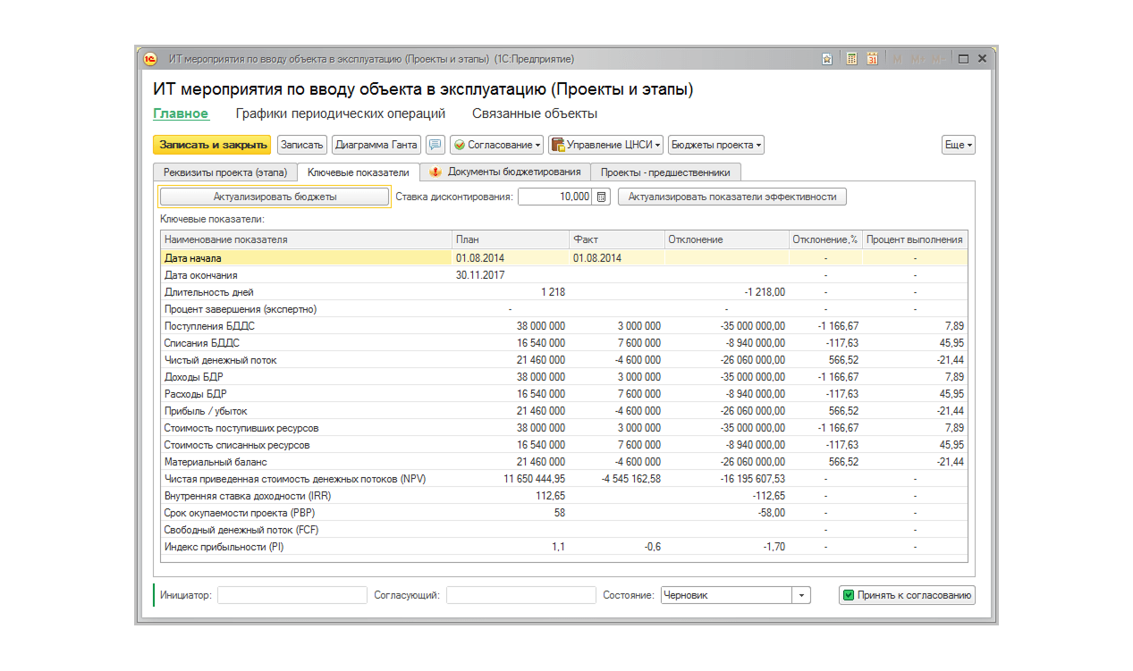1133x671 pixels.
Task: Open Диаграмма Ганта
Action: (x=376, y=145)
